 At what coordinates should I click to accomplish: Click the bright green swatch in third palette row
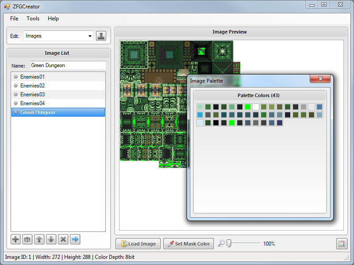coord(232,123)
